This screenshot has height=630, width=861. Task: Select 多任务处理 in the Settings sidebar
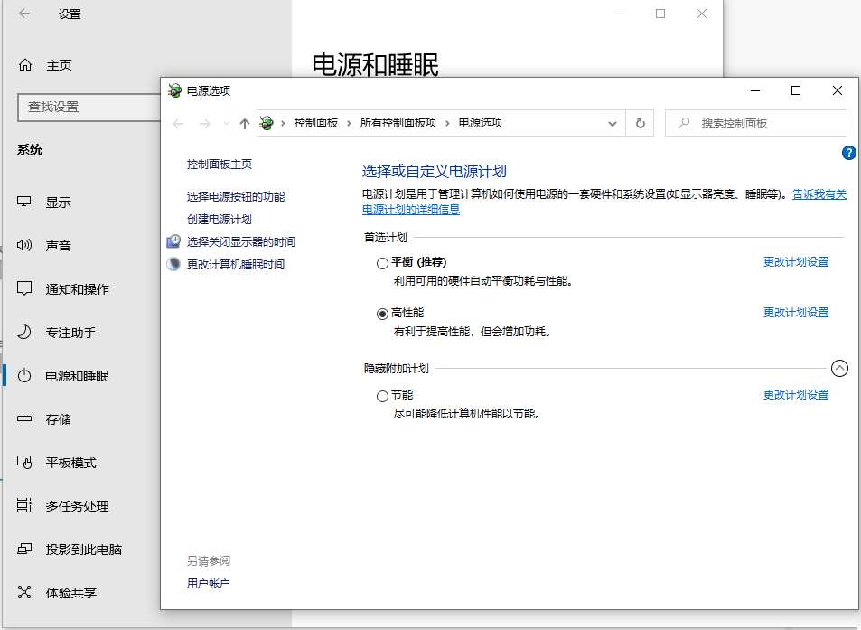coord(24,505)
